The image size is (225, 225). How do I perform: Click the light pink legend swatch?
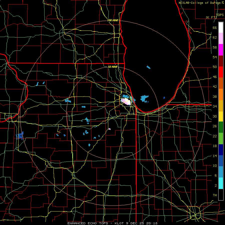[x=221, y=38]
